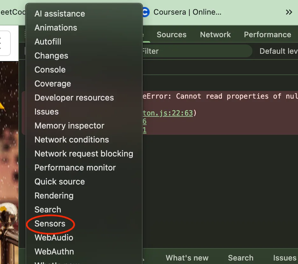Viewport: 298px width, 264px height.
Task: Select Sensors from the menu
Action: click(50, 224)
